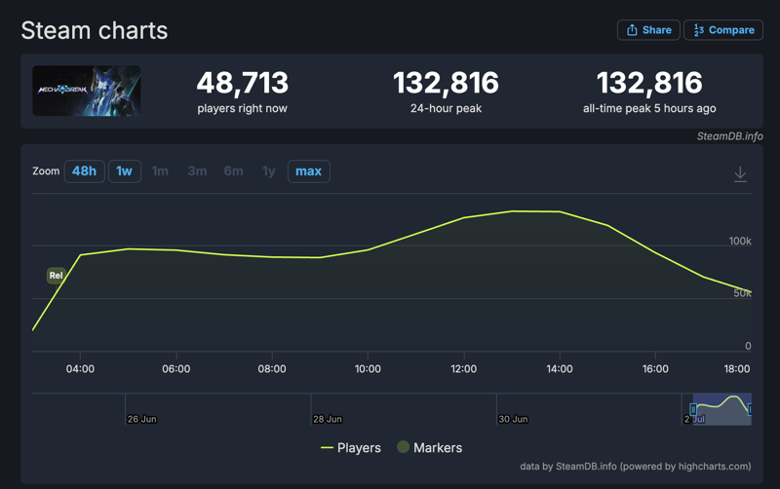Image resolution: width=780 pixels, height=489 pixels.
Task: Click the 26 Jun navigator label
Action: pos(141,419)
